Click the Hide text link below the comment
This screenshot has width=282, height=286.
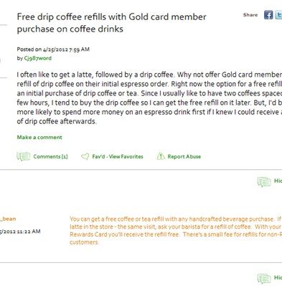[278, 277]
